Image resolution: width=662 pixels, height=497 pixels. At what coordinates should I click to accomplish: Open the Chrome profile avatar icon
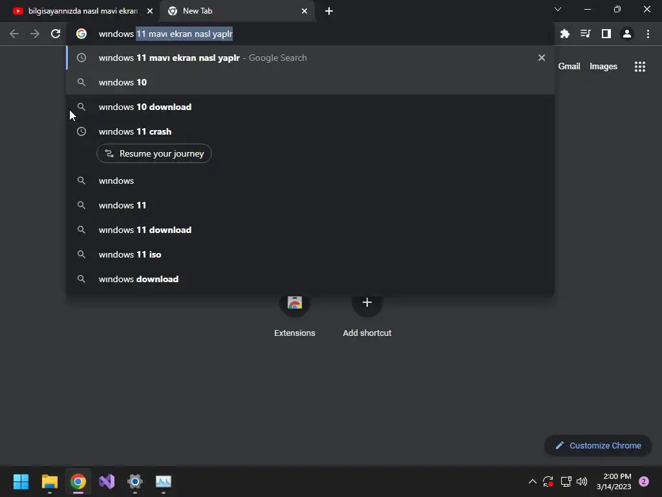[627, 34]
